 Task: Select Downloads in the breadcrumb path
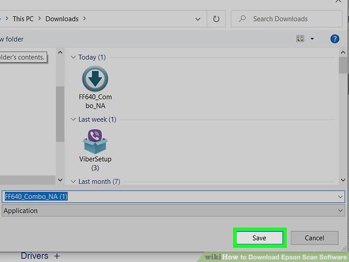62,19
